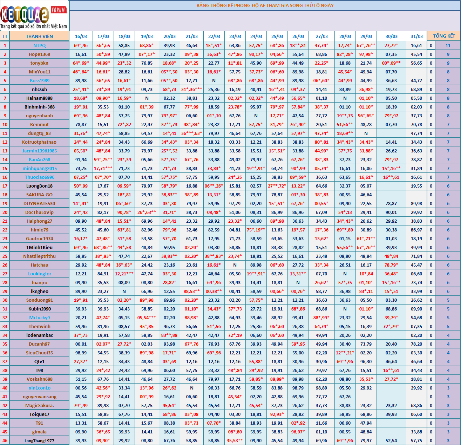Click member name 'Hatchau'
Screen dimensions: 461x445
point(39,265)
